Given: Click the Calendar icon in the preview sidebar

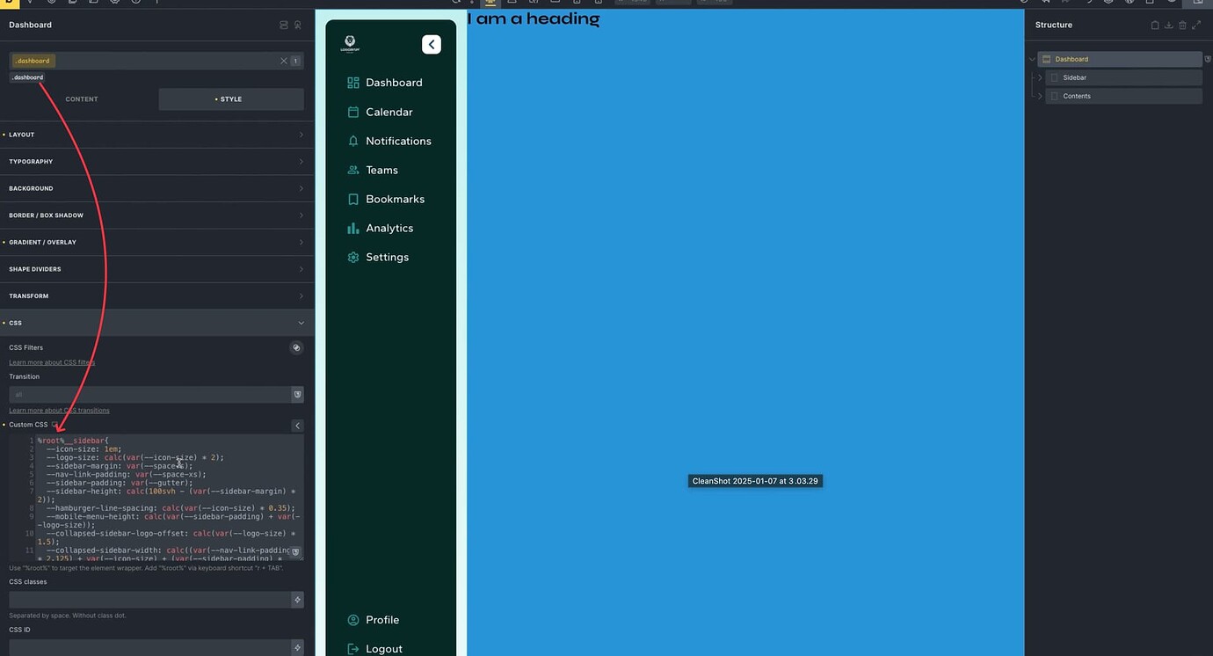Looking at the screenshot, I should (x=353, y=112).
